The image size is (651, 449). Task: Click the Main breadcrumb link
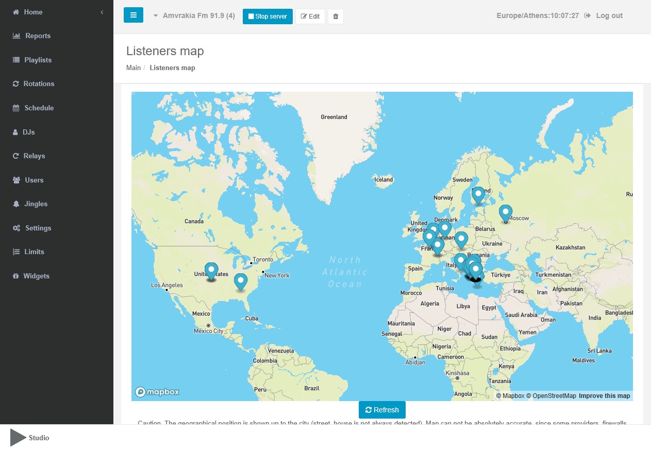tap(133, 68)
